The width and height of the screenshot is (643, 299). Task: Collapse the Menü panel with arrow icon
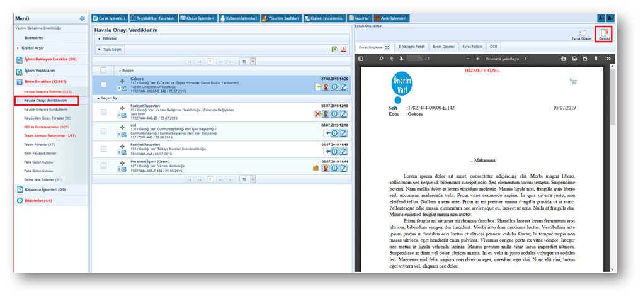click(82, 19)
